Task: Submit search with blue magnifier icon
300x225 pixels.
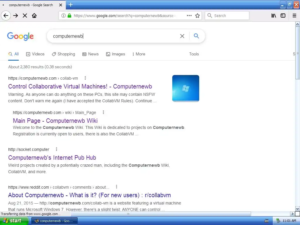Action: coord(196,36)
